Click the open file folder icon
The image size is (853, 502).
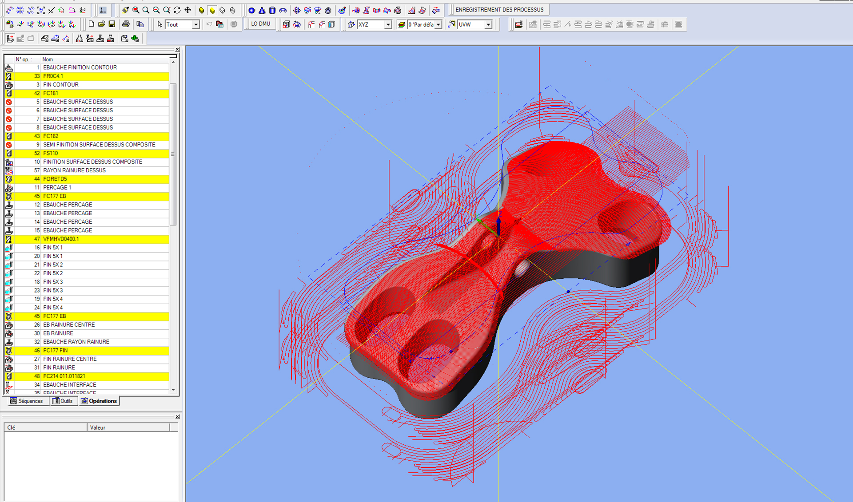coord(102,24)
